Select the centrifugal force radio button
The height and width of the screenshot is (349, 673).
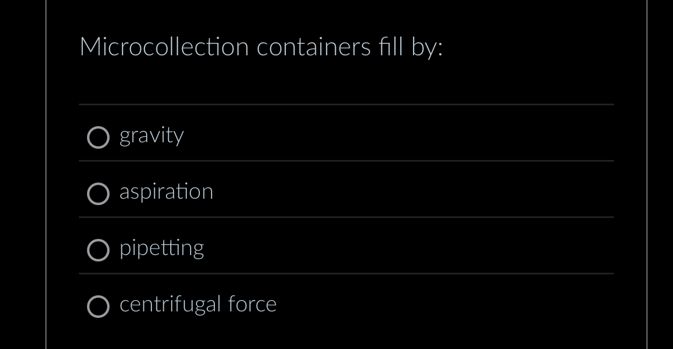pyautogui.click(x=99, y=307)
